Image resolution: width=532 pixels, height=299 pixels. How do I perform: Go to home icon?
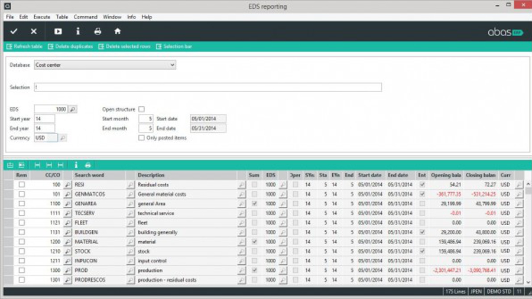tap(118, 31)
